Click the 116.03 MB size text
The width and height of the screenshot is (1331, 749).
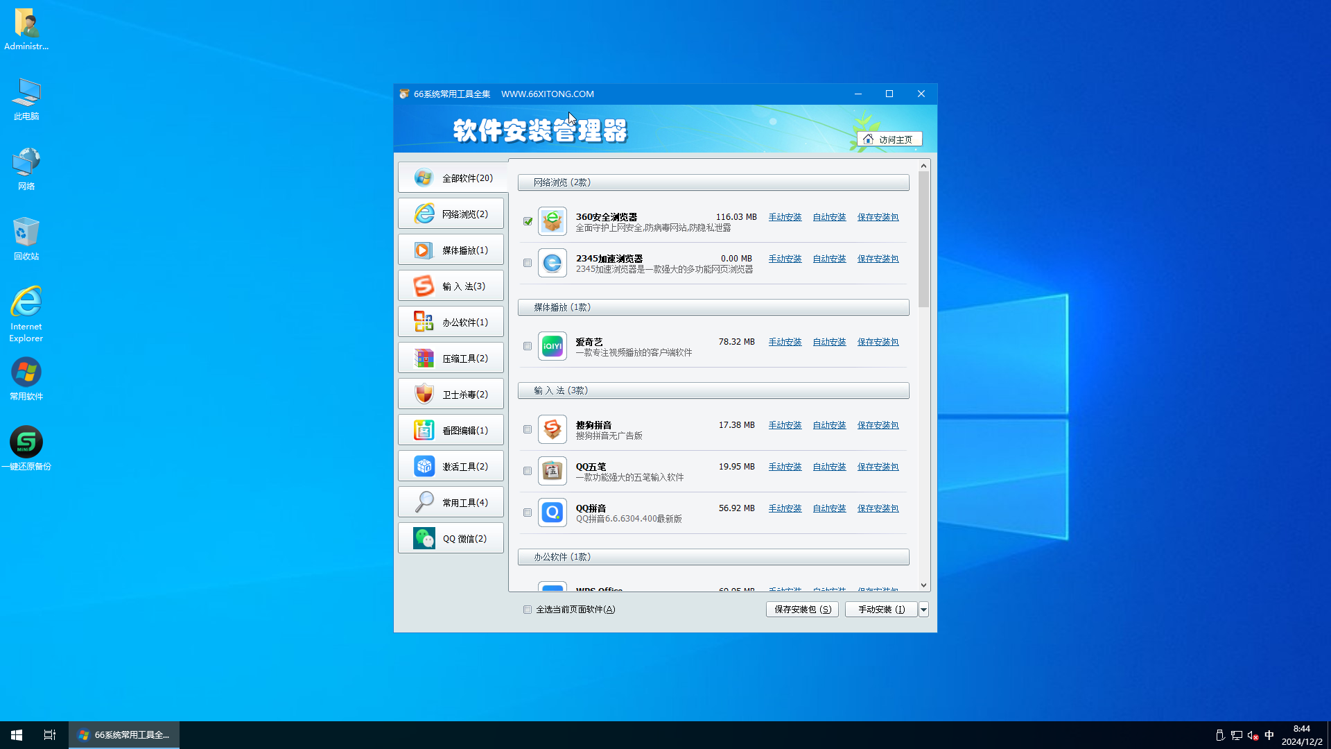click(736, 217)
